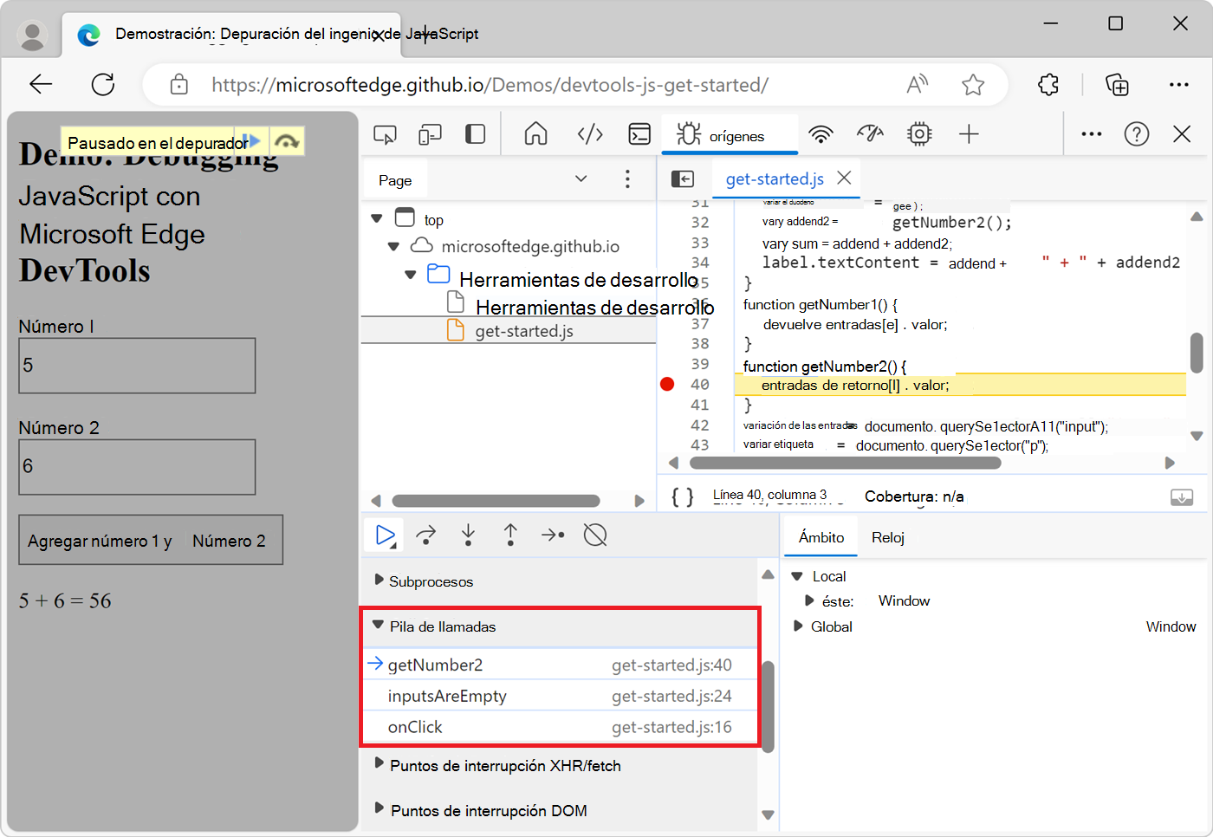
Task: Click the Step over next function icon
Action: 425,535
